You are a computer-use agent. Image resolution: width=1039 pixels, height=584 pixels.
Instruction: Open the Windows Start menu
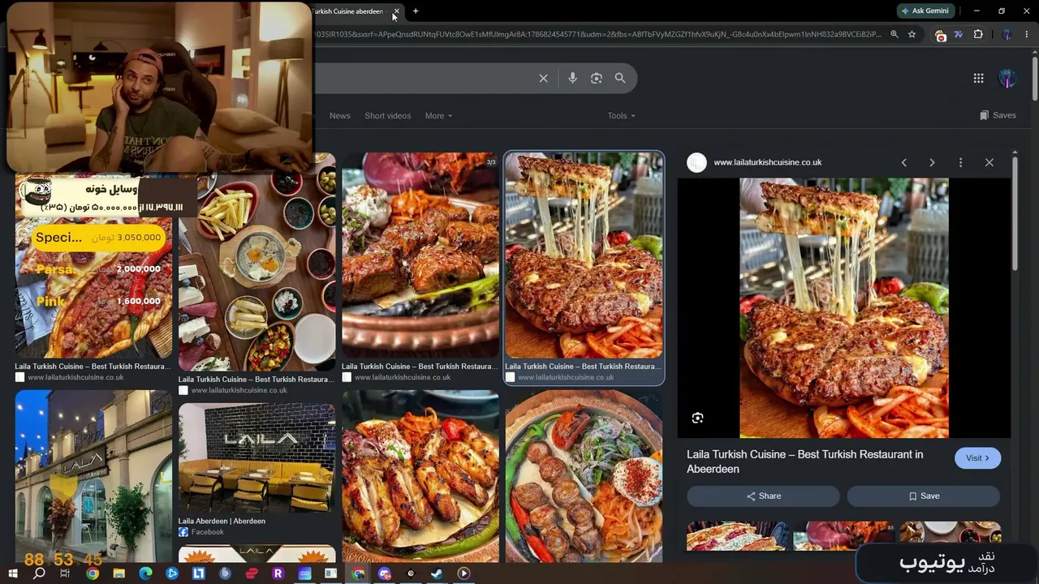(13, 573)
